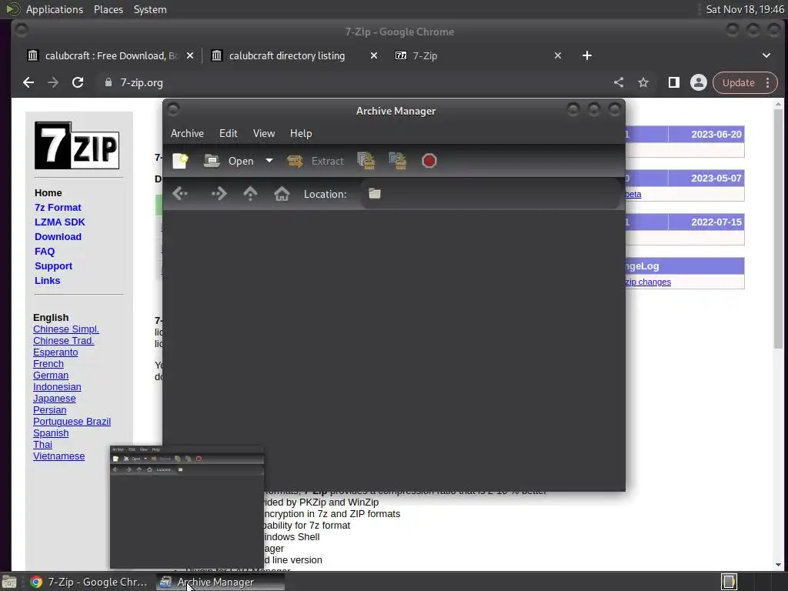788x591 pixels.
Task: Go forward in Chrome
Action: (53, 83)
